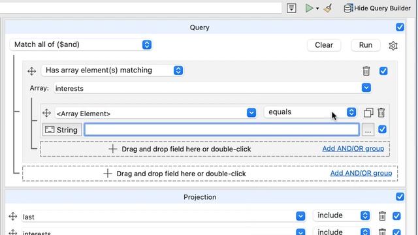This screenshot has height=235, width=418.
Task: Click the green Run play arrow icon
Action: coord(309,8)
